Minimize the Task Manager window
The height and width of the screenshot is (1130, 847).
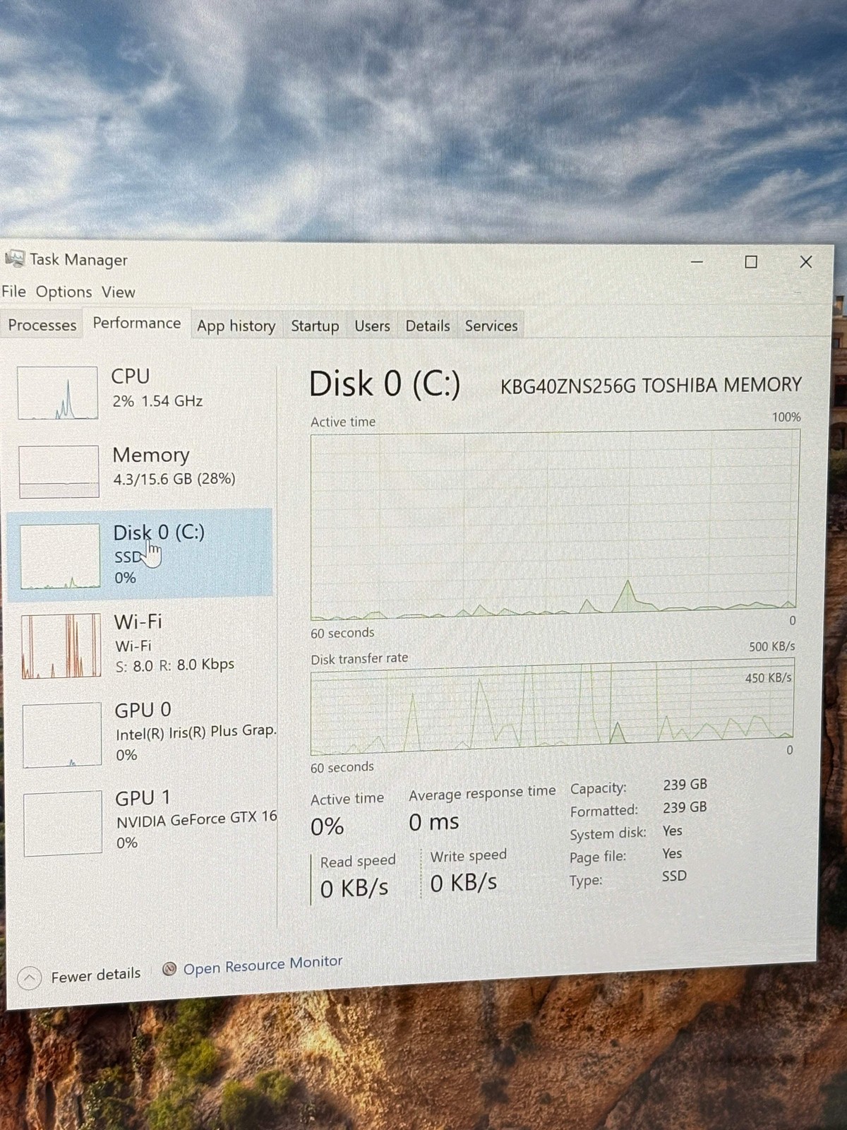tap(697, 262)
